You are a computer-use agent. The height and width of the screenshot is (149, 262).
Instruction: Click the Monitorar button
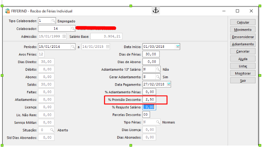point(243,73)
